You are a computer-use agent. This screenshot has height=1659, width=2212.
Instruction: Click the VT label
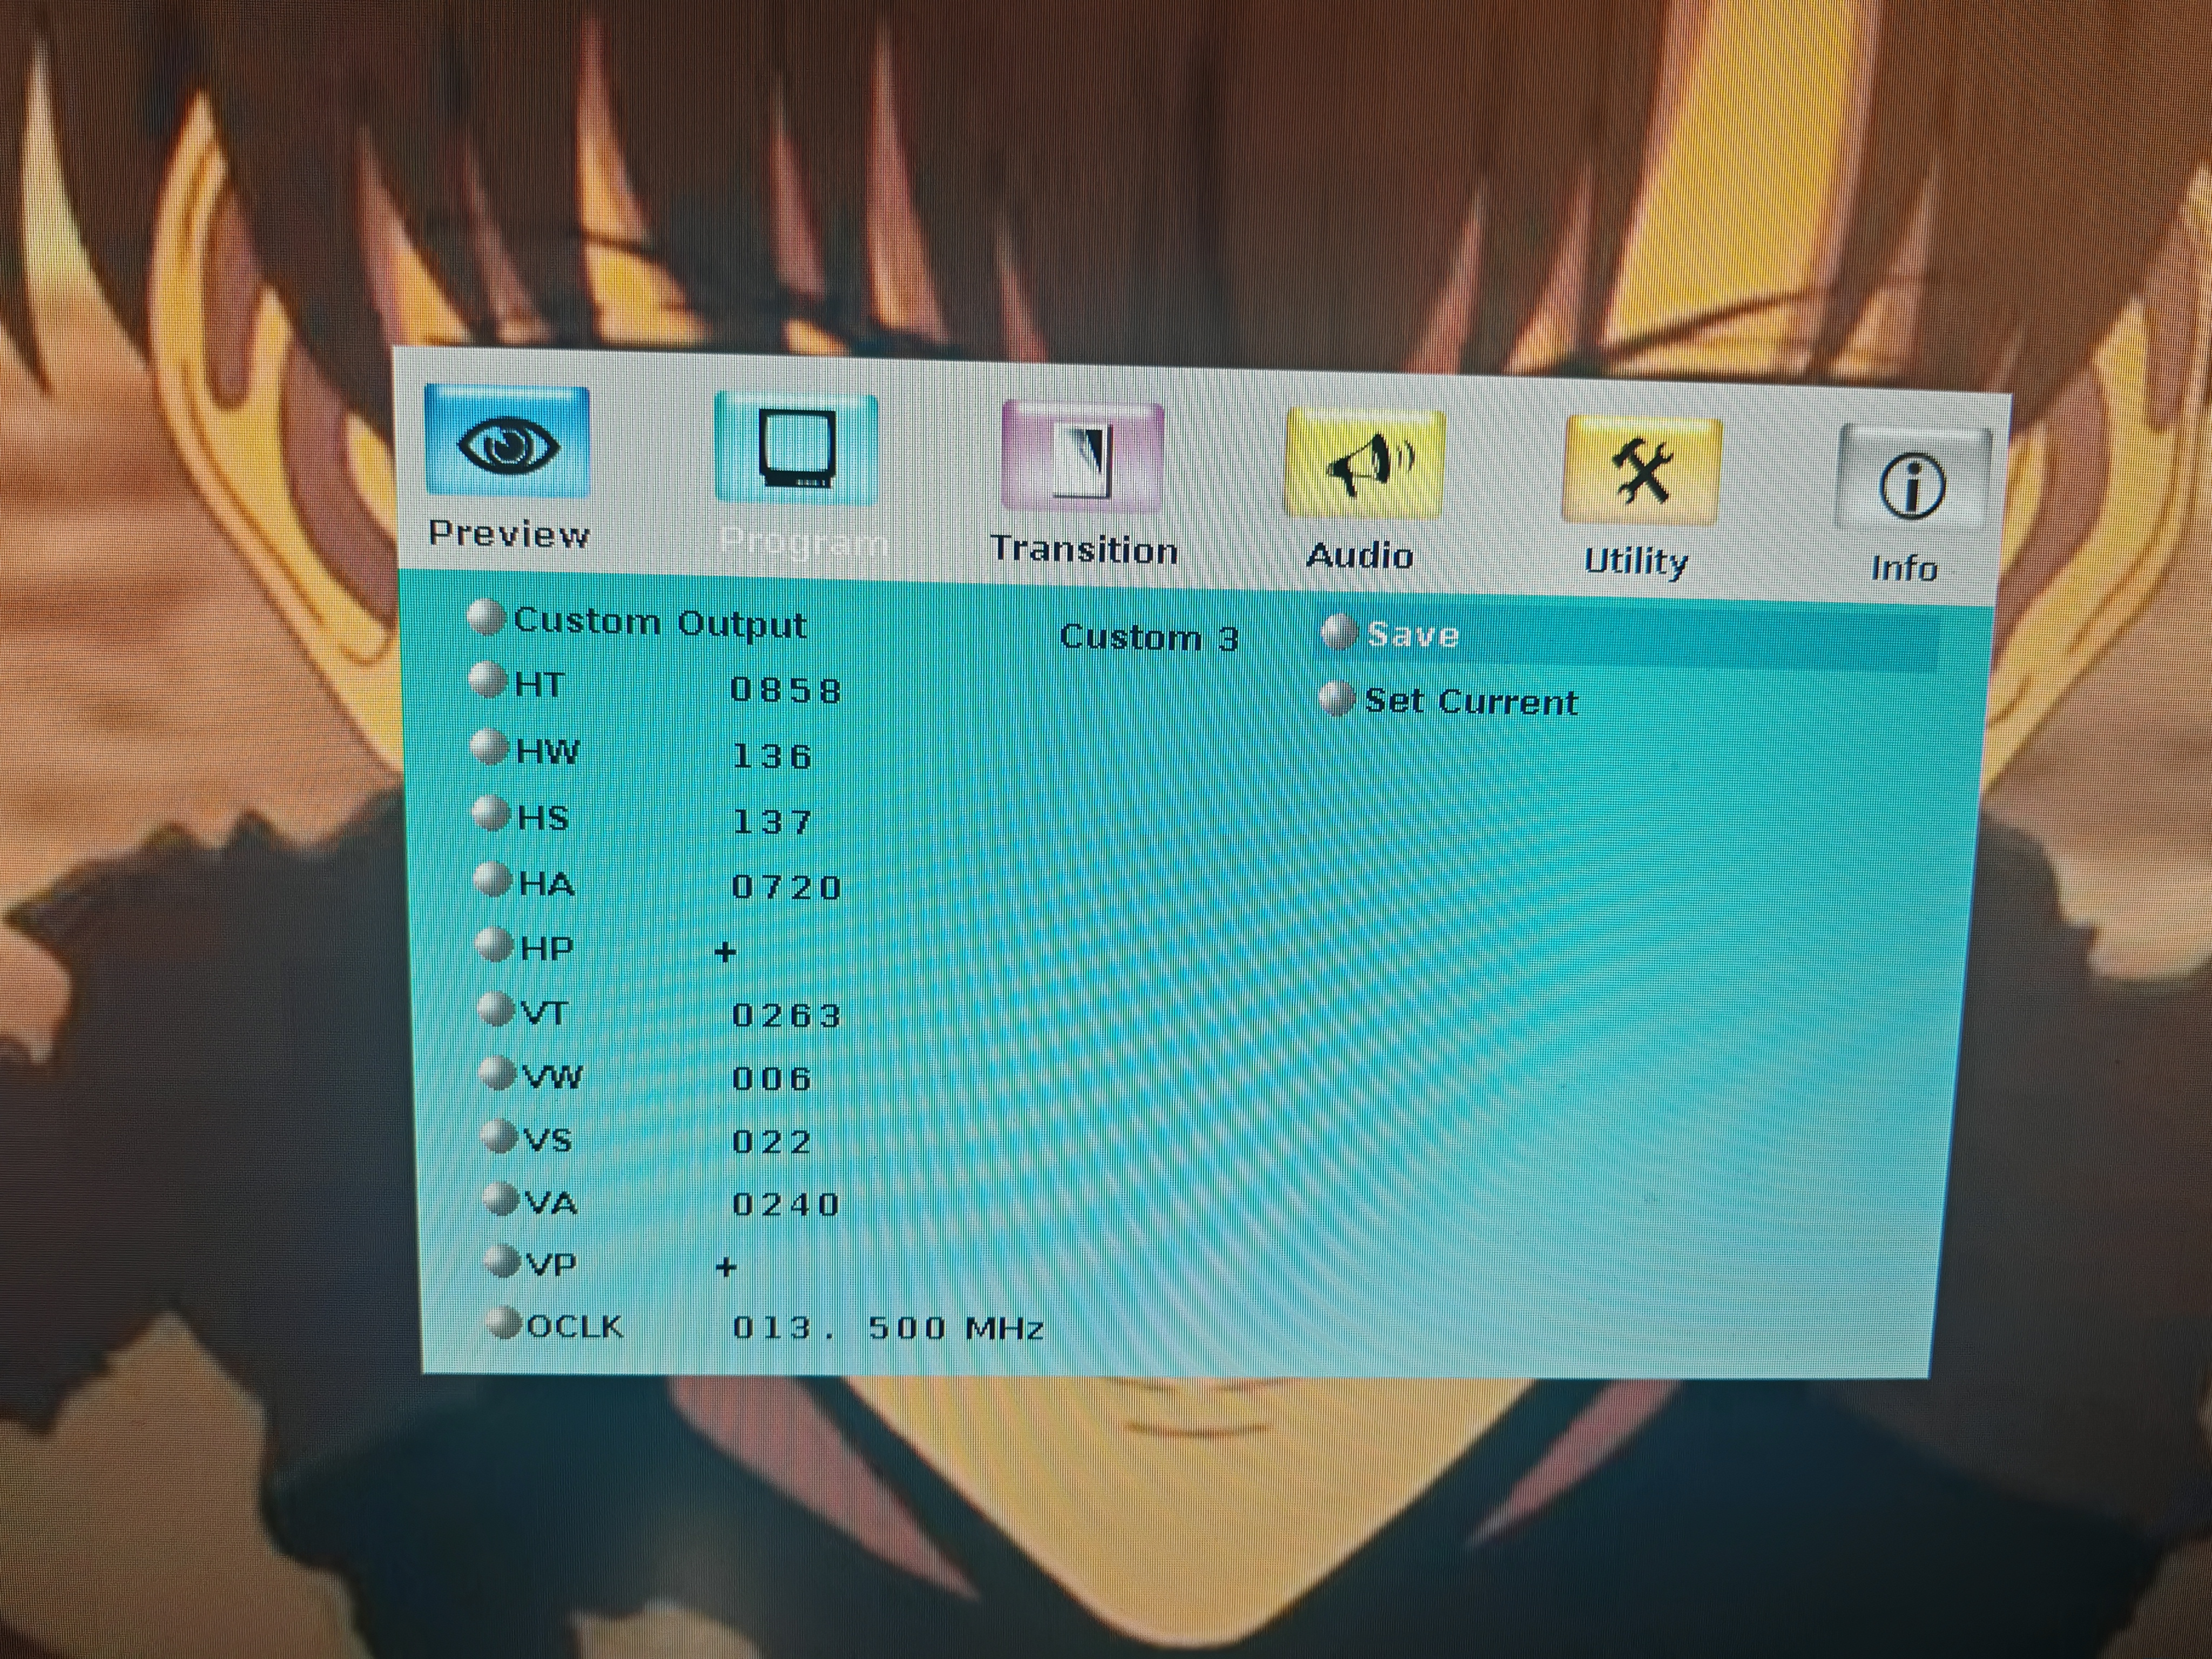[544, 1013]
